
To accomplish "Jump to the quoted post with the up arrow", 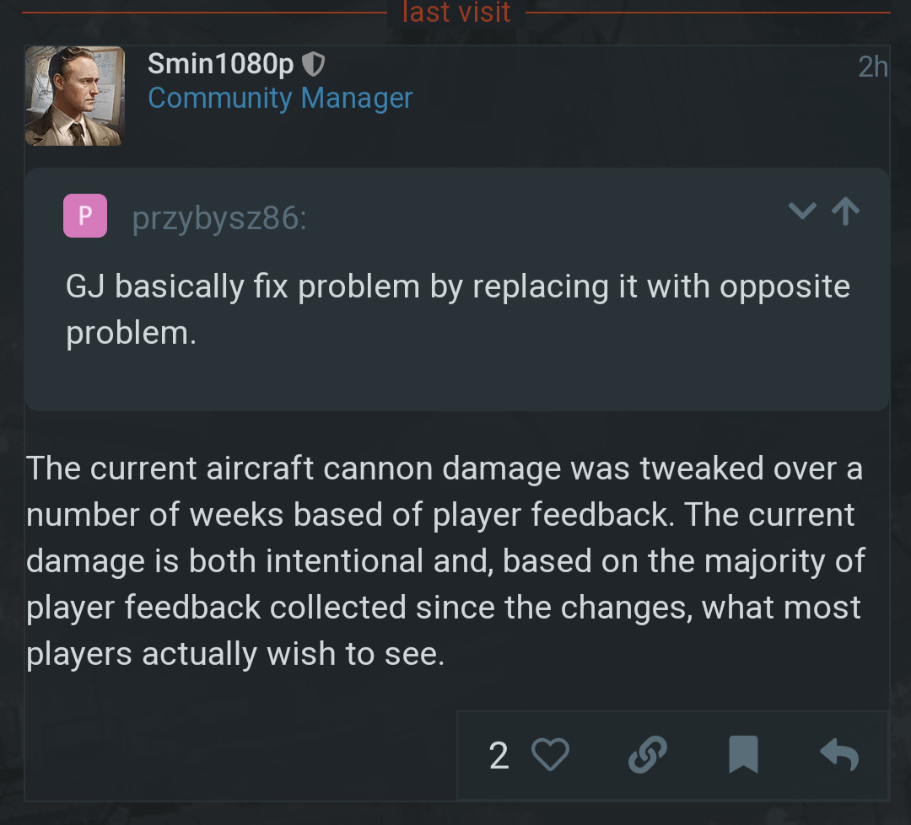I will [x=845, y=212].
